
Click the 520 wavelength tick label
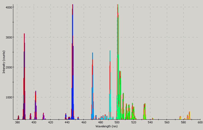[134, 122]
